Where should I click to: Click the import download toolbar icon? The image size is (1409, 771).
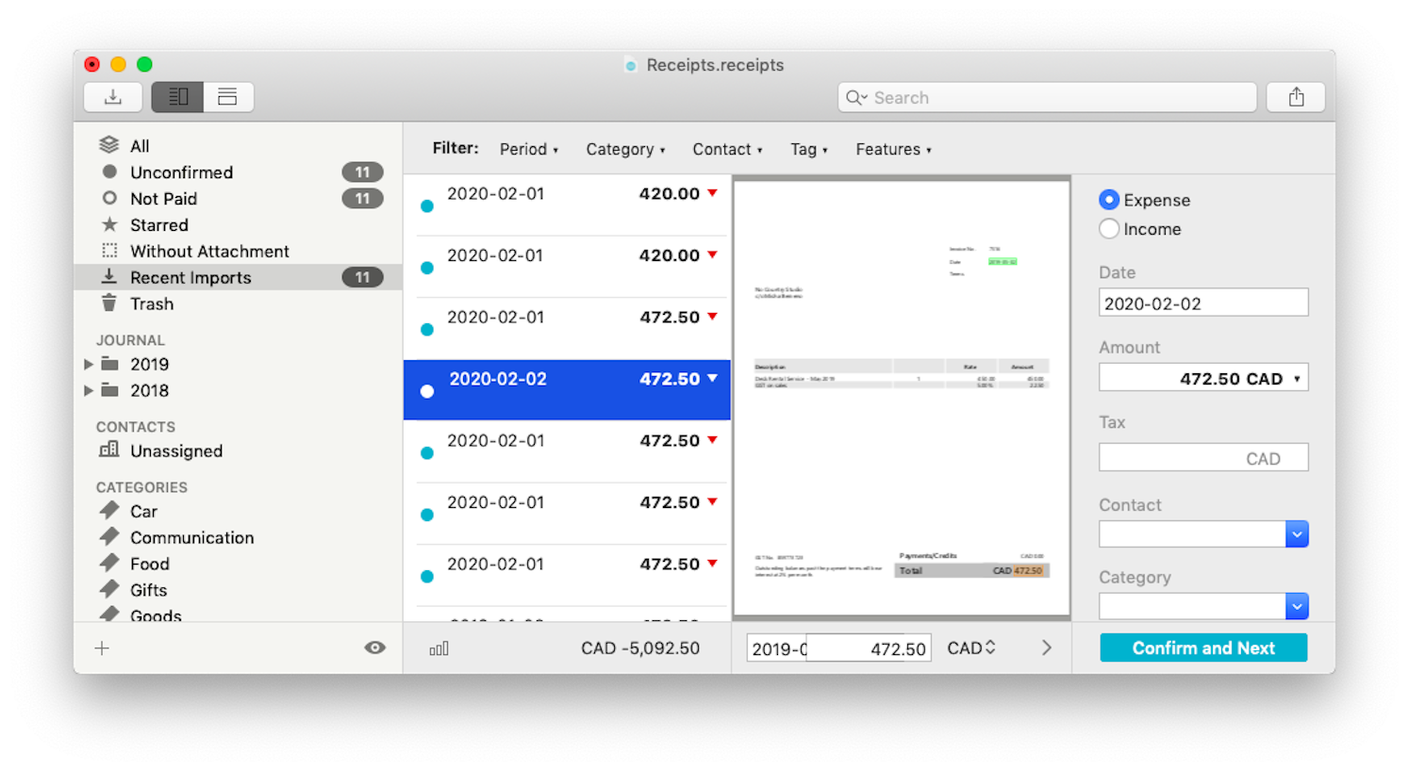113,97
